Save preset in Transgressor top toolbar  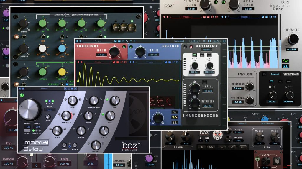[115, 41]
